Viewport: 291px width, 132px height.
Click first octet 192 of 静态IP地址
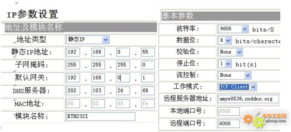point(73,52)
